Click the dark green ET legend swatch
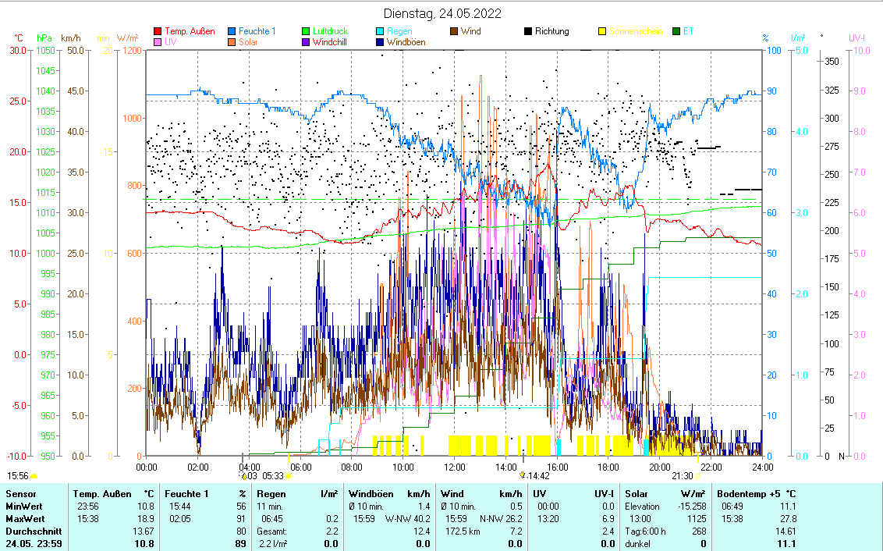 click(676, 32)
